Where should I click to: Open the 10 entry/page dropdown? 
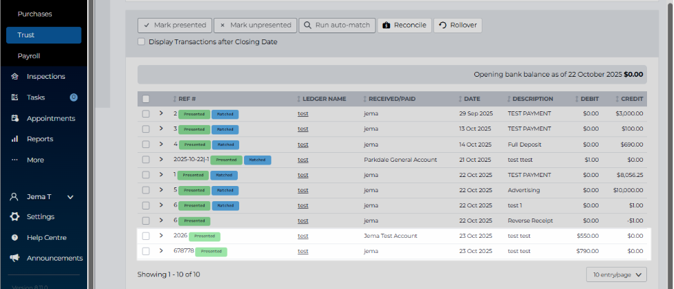(617, 274)
